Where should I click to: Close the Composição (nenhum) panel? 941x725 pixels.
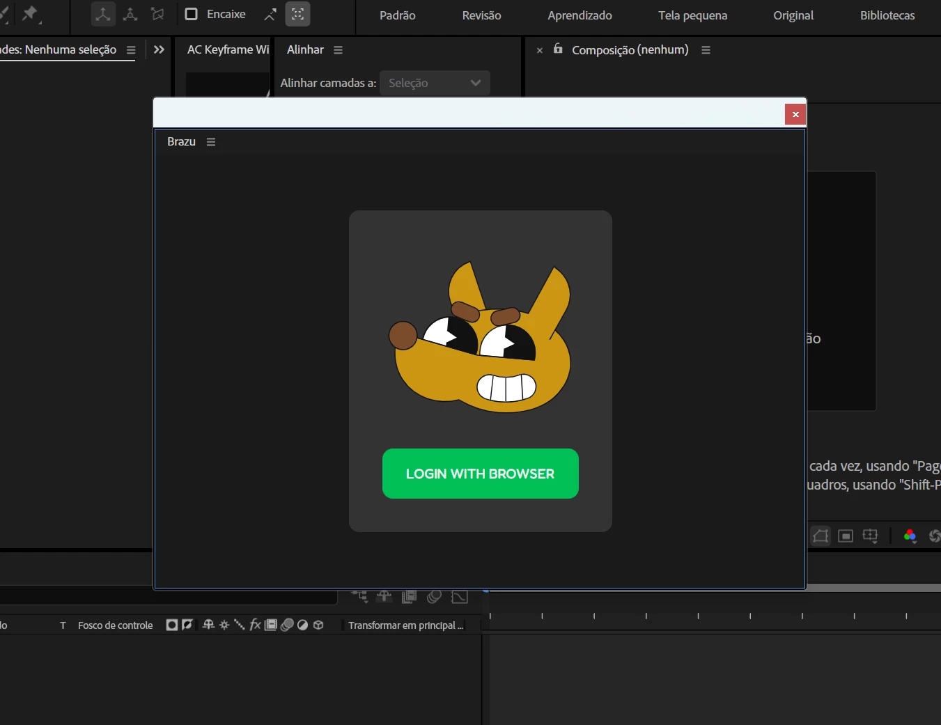click(x=540, y=50)
